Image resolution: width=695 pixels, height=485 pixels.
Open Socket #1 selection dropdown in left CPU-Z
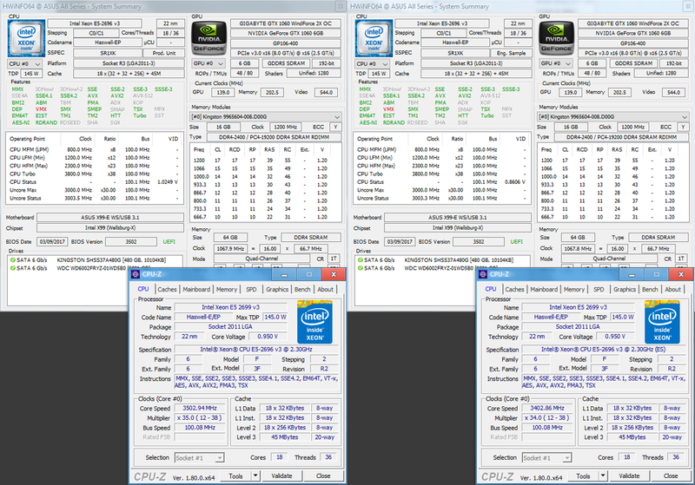[x=200, y=458]
